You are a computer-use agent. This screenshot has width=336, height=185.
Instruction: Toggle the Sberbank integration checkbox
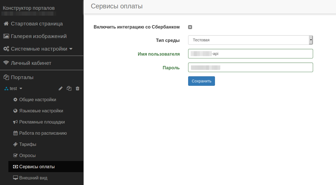(190, 27)
